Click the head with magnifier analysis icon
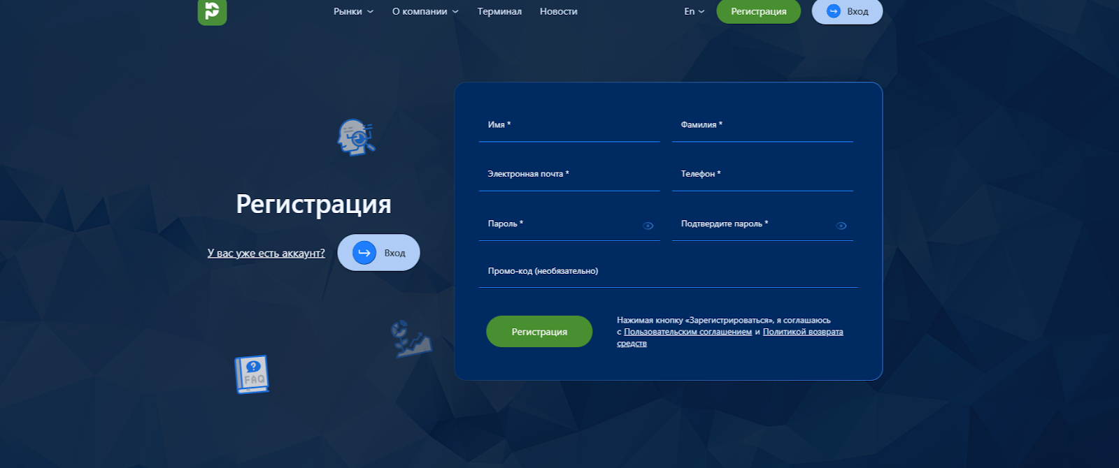Screen dimensions: 1119x468 [x=357, y=137]
